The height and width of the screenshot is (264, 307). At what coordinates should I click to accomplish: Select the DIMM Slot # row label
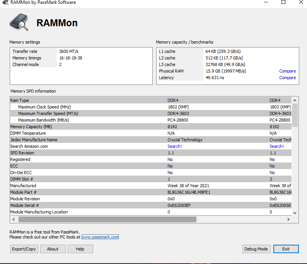coord(22,179)
